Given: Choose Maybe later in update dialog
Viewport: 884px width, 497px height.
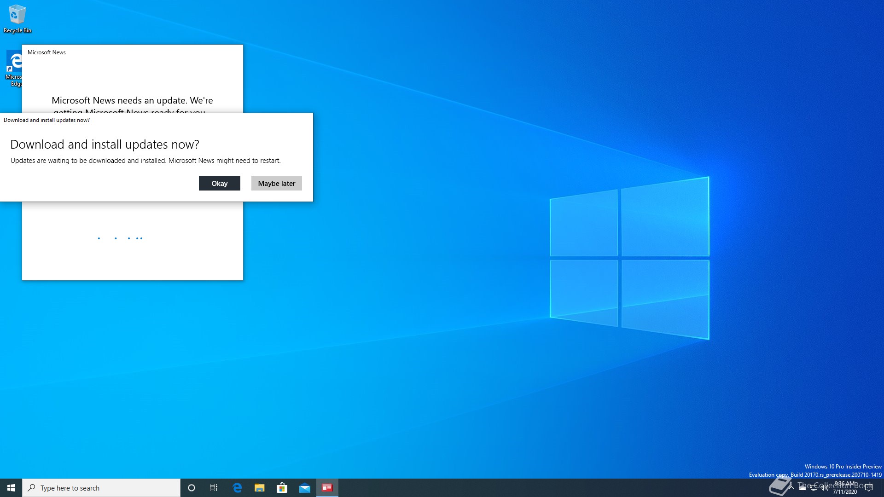Looking at the screenshot, I should (276, 183).
